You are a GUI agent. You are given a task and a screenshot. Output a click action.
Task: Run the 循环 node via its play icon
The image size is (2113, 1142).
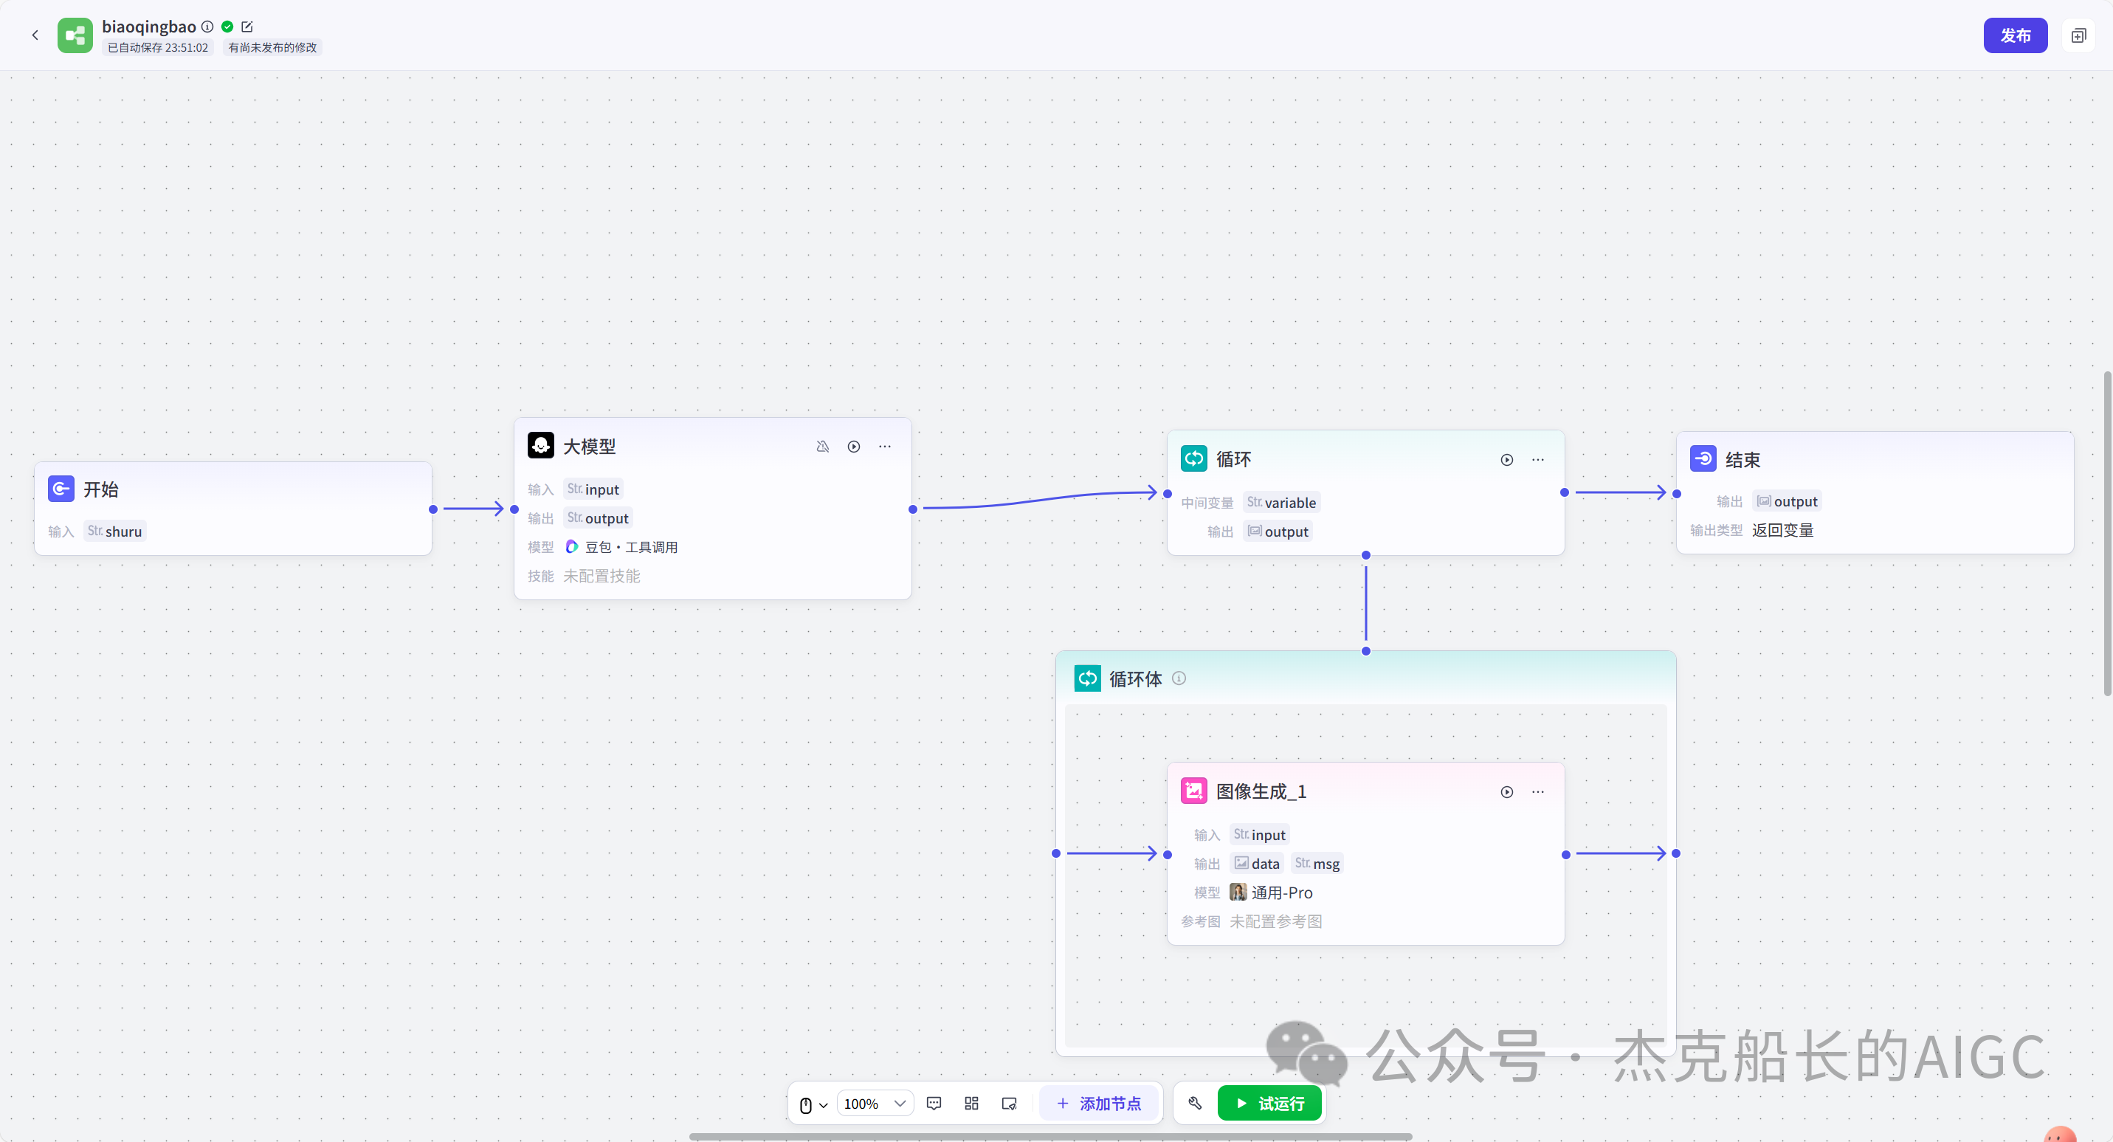(1507, 459)
